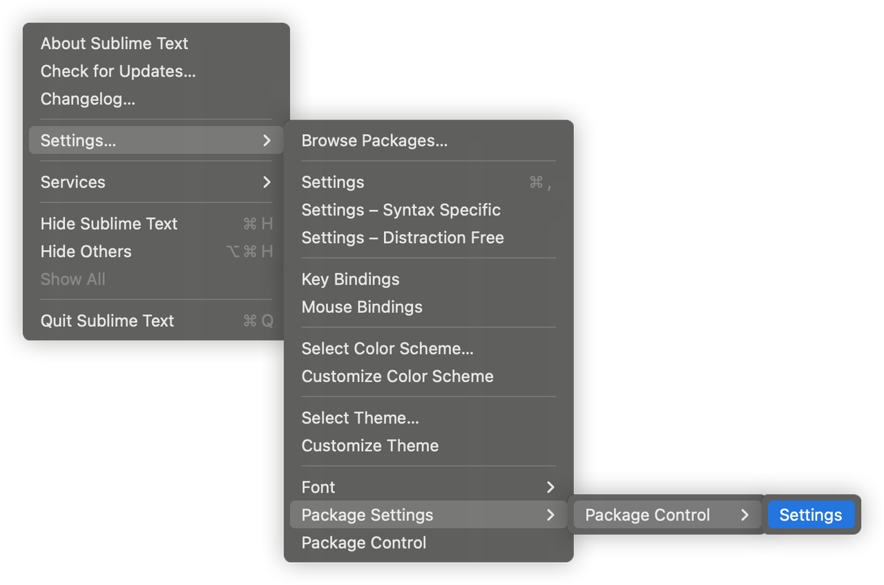This screenshot has height=585, width=884.
Task: Expand the Package Control submenu chevron
Action: [x=744, y=515]
